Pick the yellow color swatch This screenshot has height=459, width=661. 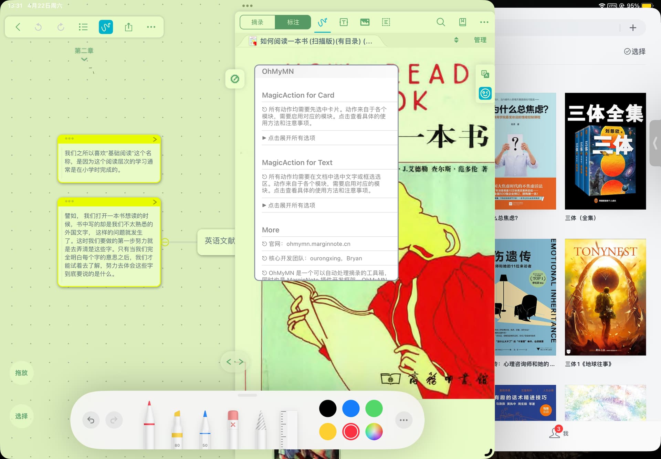tap(328, 432)
